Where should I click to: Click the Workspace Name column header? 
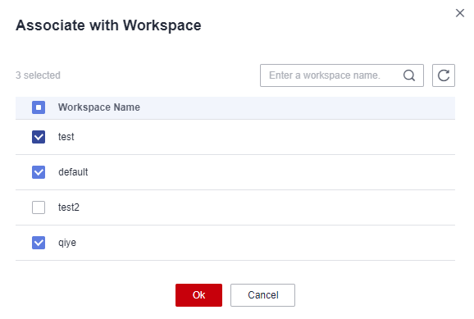pos(99,107)
